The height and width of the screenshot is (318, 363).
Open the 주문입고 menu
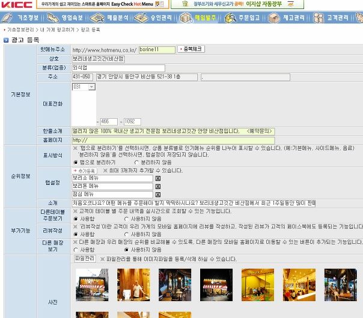249,18
